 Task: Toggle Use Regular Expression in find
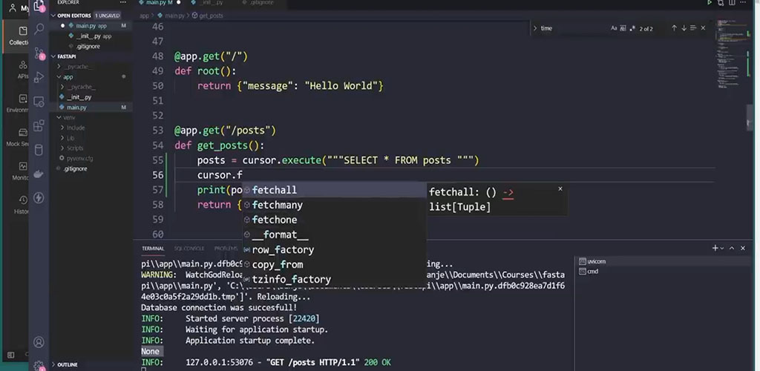[x=632, y=29]
